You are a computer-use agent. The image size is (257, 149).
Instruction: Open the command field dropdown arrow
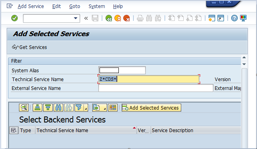pos(76,18)
